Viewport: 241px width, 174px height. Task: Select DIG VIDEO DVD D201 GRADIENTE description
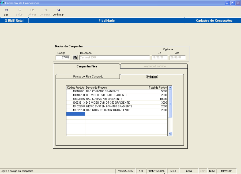click(107, 95)
